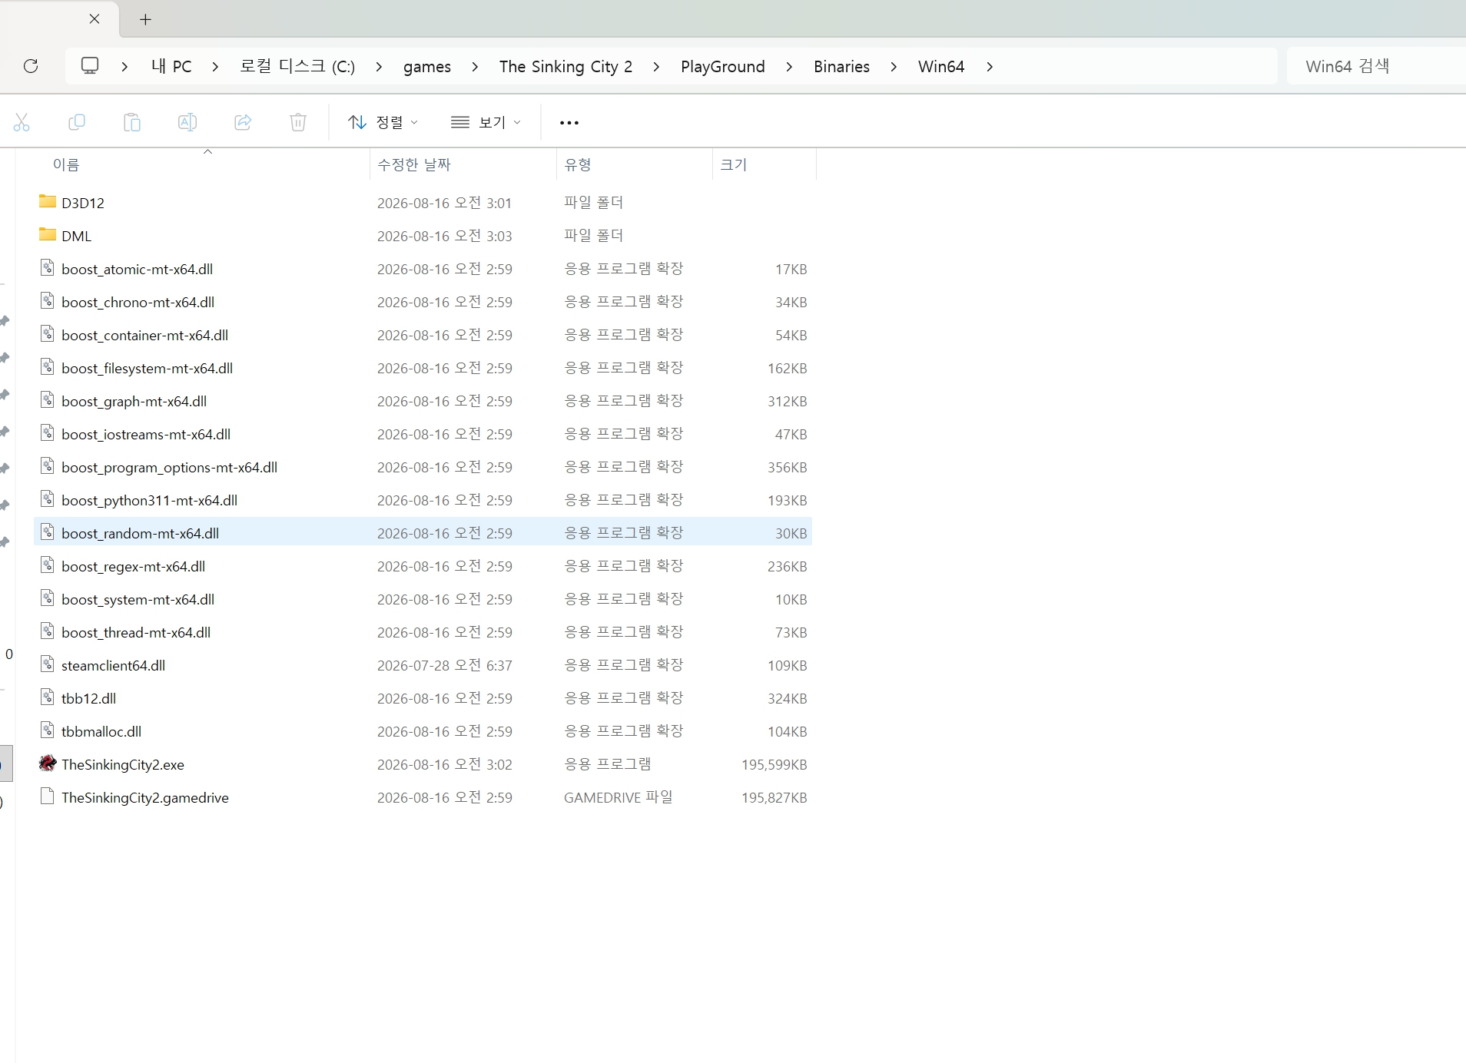The image size is (1466, 1063).
Task: Click the tbbmalloc.dll file icon
Action: pos(48,730)
